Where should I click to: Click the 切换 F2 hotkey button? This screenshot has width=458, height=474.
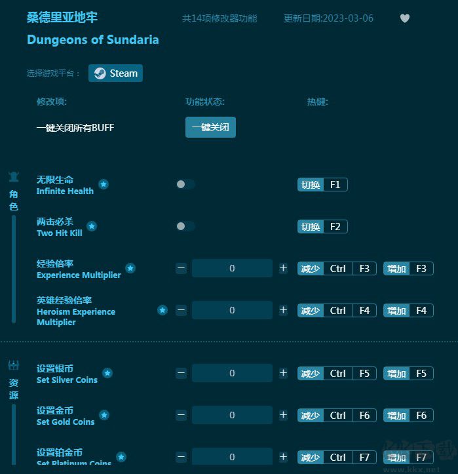coord(322,227)
